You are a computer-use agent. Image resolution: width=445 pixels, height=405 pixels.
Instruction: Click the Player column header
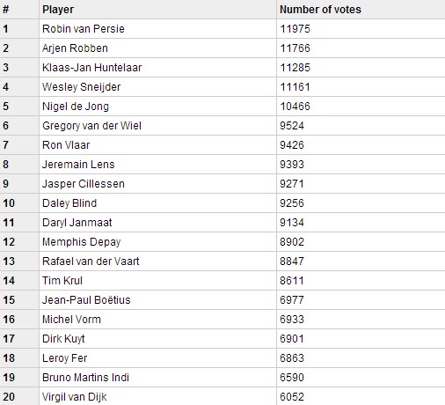pos(58,10)
